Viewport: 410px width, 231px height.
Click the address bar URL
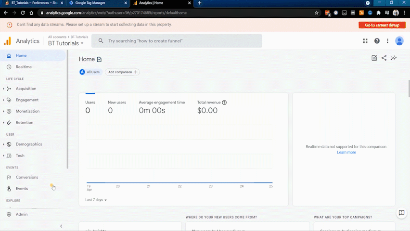coord(116,13)
